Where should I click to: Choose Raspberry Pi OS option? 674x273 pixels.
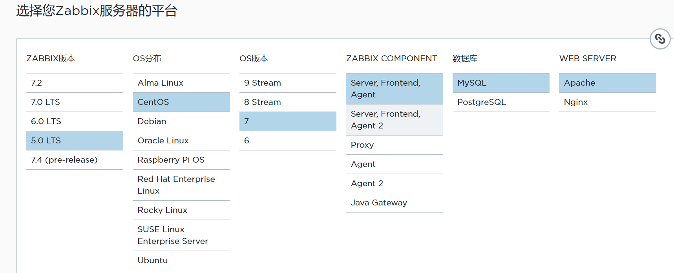click(181, 160)
